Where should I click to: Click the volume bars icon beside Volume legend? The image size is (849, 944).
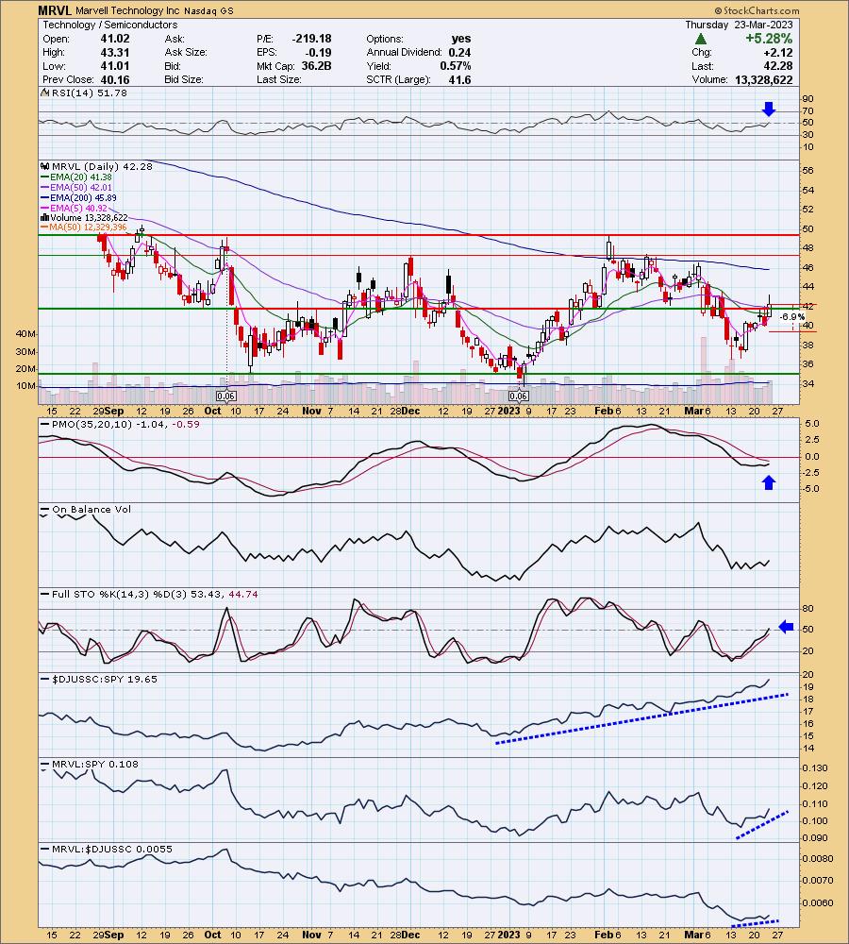coord(44,217)
